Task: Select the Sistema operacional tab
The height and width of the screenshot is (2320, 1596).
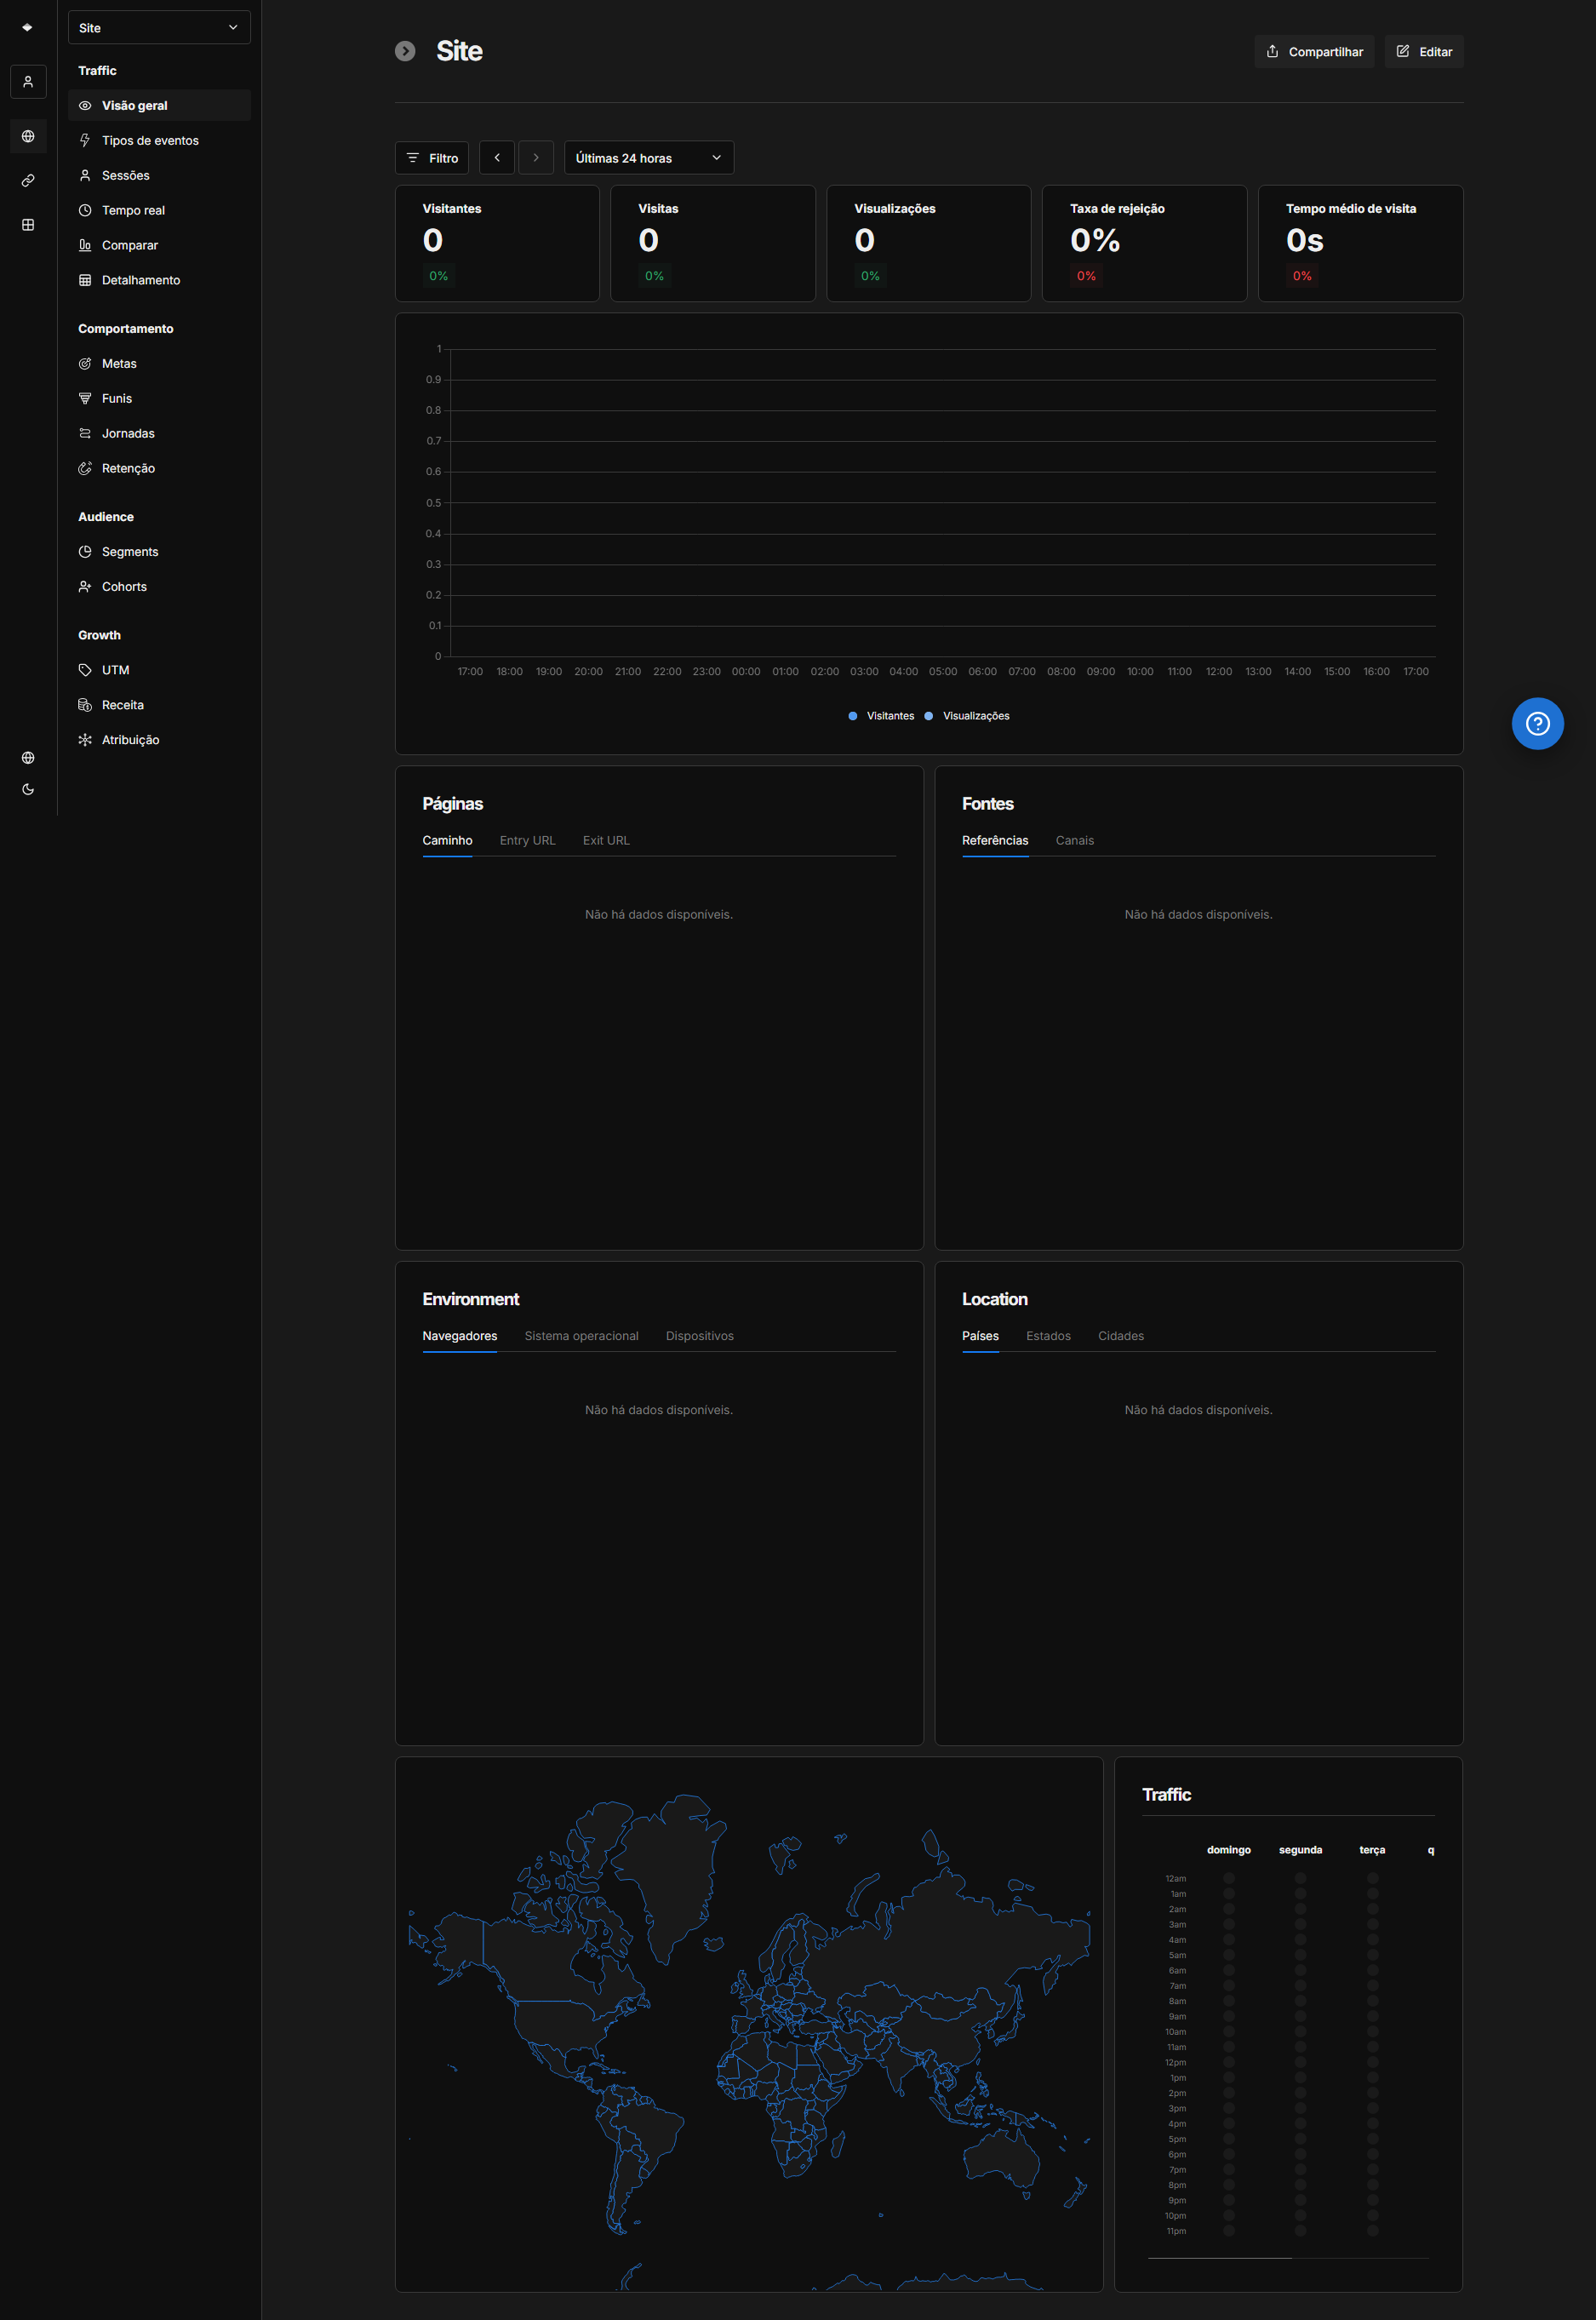Action: tap(581, 1336)
